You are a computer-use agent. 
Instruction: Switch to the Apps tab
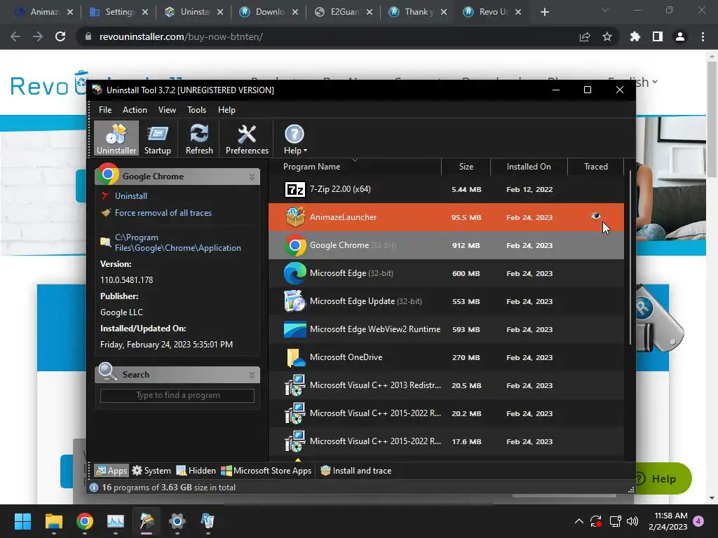pos(111,471)
